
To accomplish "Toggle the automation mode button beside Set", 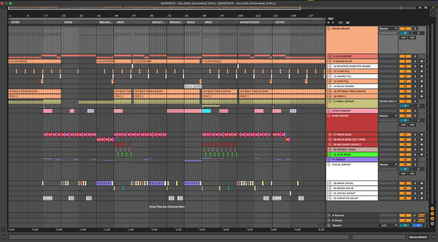I will (340, 23).
